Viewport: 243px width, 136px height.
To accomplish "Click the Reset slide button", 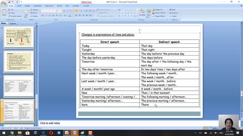I will pos(34,13).
